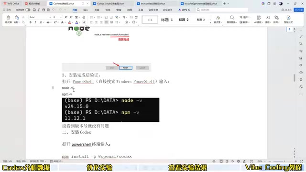Open AI layout tool
This screenshot has height=172, width=306.
259,19
